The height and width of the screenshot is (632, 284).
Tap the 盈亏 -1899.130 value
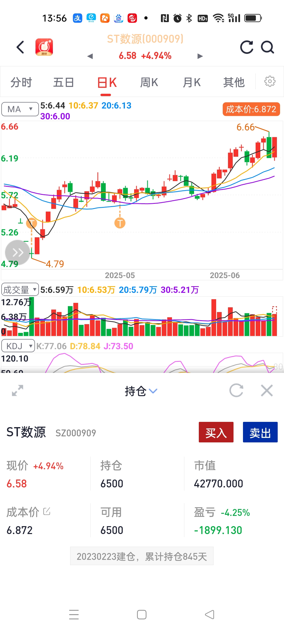pyautogui.click(x=218, y=530)
